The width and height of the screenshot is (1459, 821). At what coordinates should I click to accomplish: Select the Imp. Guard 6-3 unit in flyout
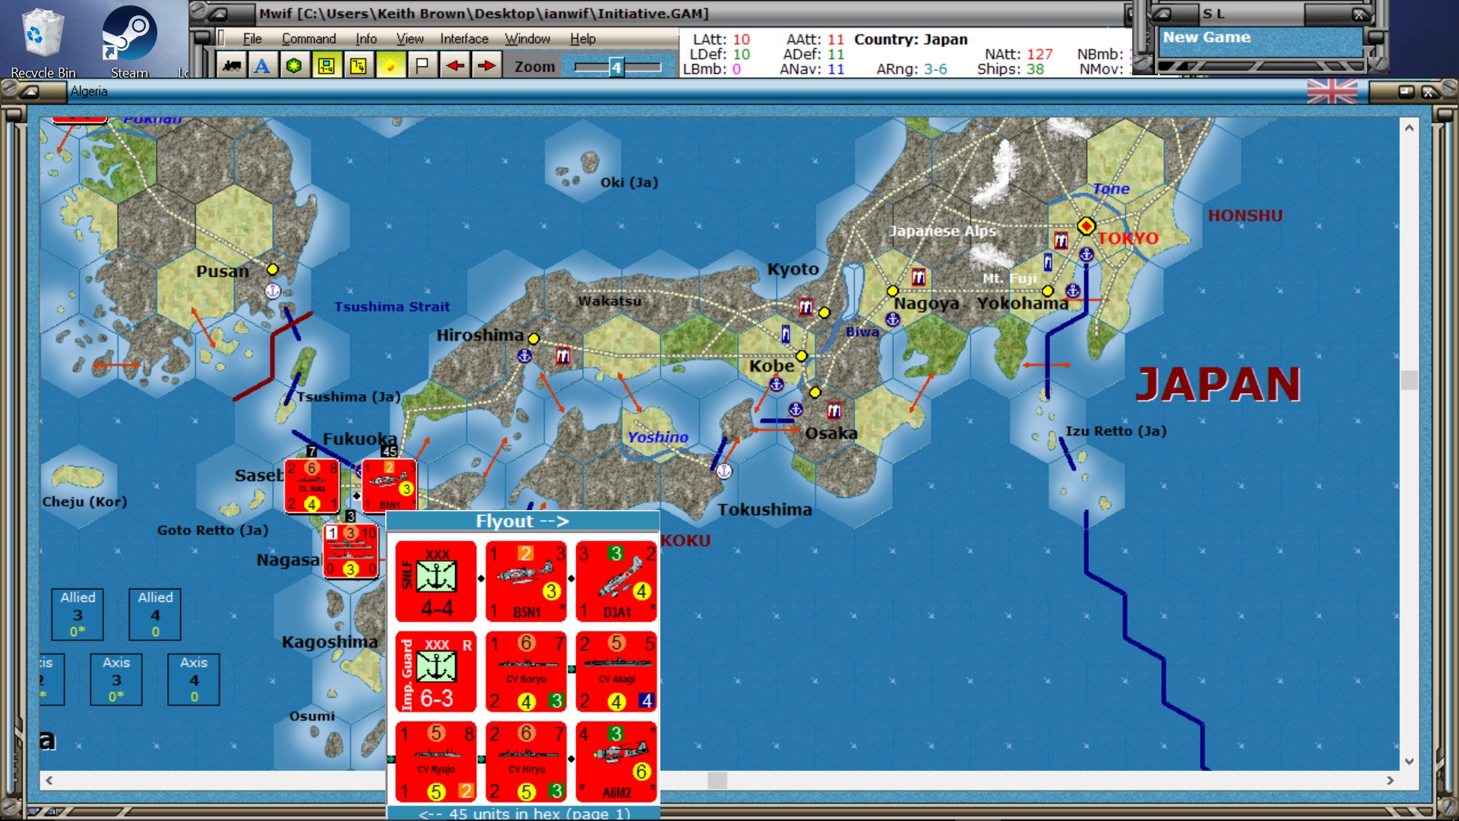[x=436, y=672]
